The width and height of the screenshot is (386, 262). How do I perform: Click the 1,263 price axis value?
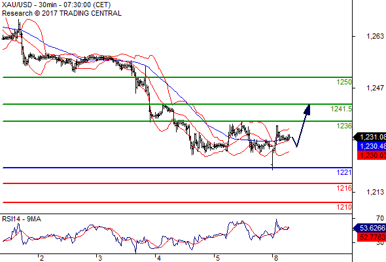(x=375, y=36)
